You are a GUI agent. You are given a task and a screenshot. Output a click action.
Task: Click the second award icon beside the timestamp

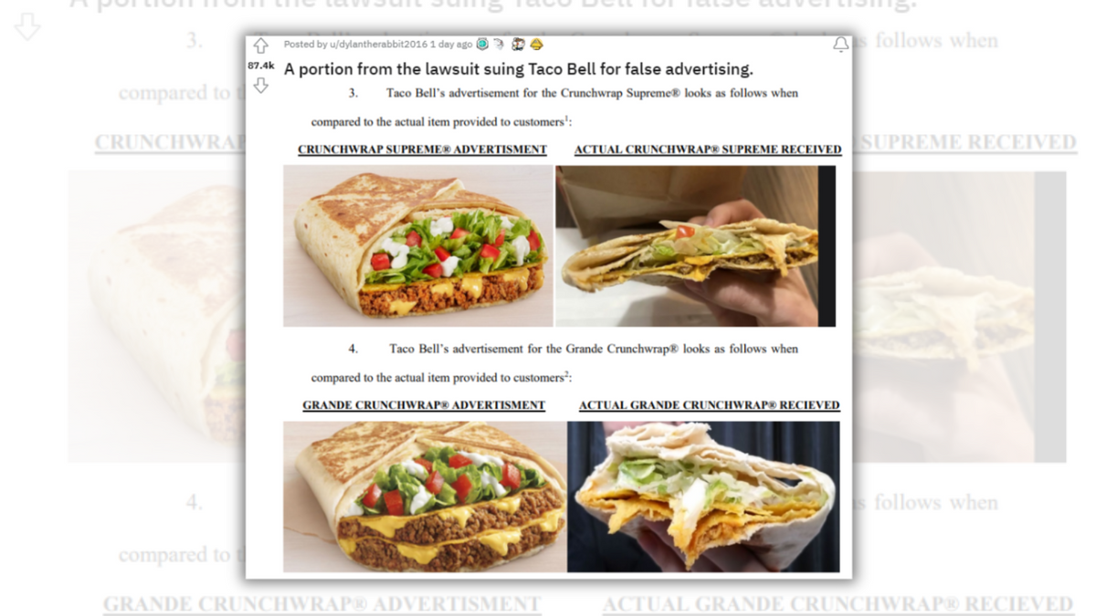pyautogui.click(x=499, y=44)
